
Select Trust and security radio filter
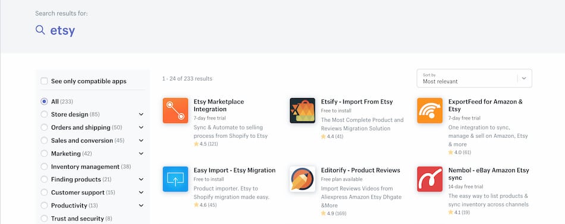click(44, 219)
